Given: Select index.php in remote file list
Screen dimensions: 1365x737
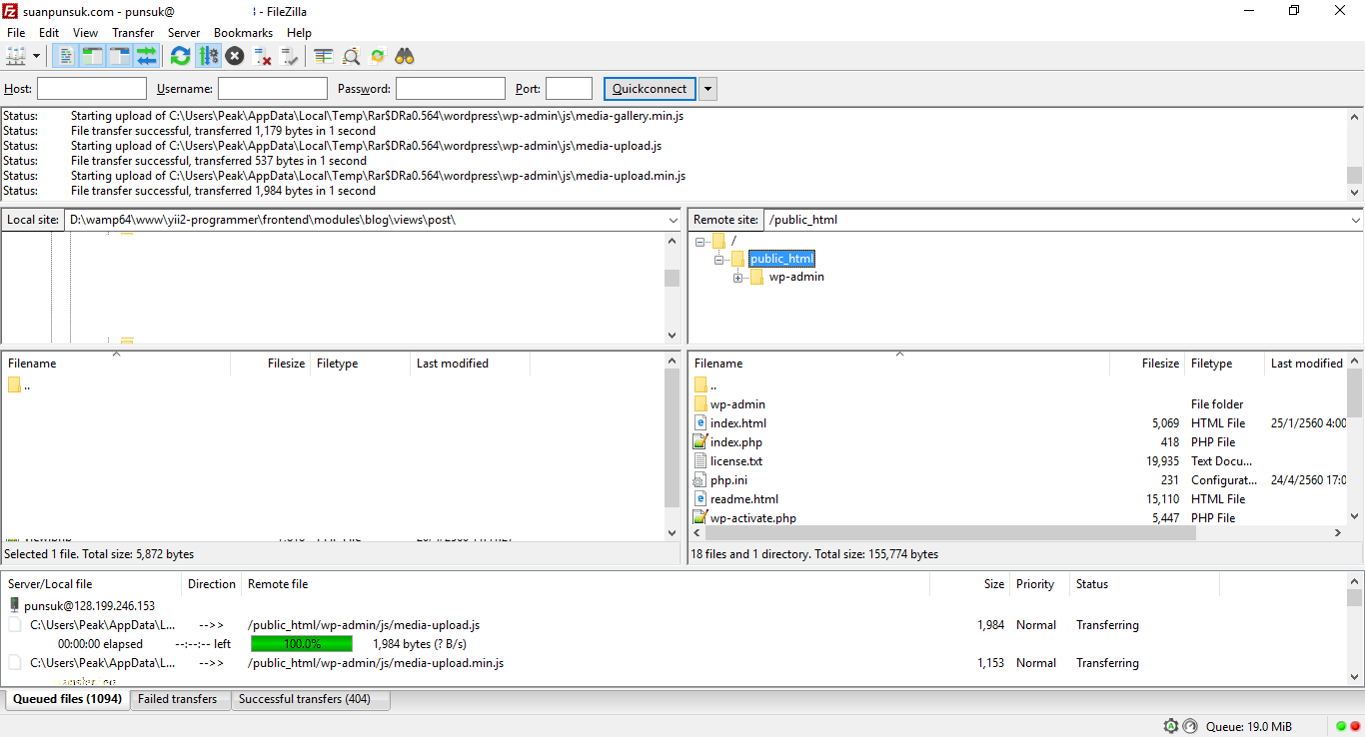Looking at the screenshot, I should [736, 442].
